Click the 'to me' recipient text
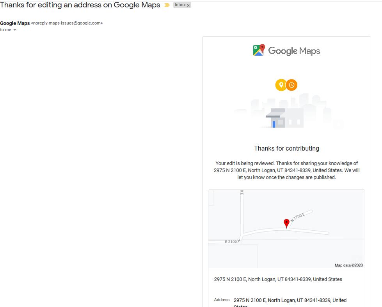Viewport: 382px width, 307px height. click(5, 30)
